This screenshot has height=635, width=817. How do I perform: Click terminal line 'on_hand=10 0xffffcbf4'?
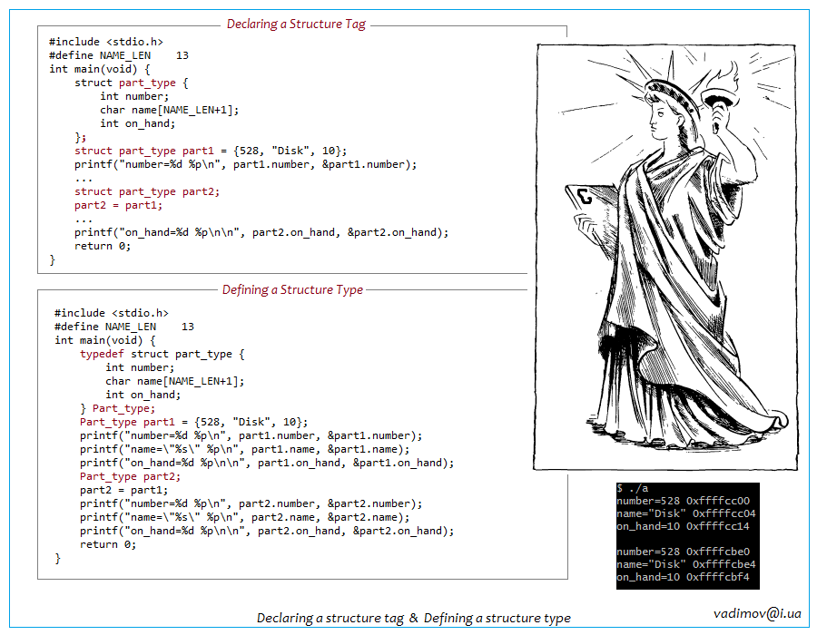pyautogui.click(x=683, y=577)
